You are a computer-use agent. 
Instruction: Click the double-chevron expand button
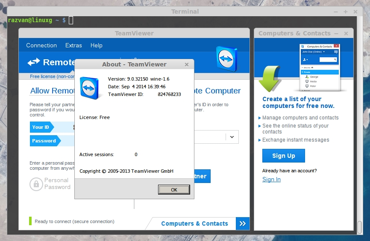pos(243,224)
